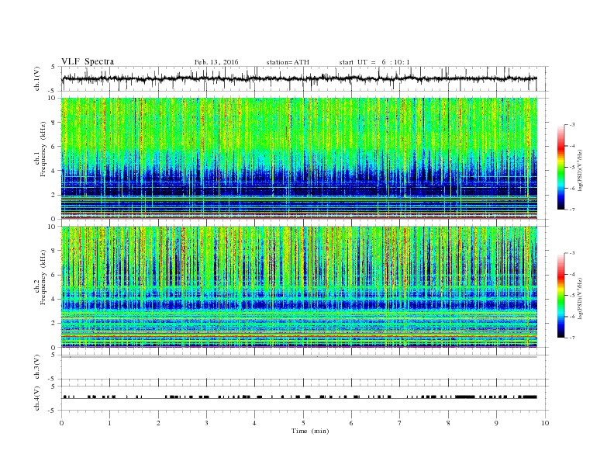Viewport: 614px width, 475px height.
Task: Click time axis tick label "6"
Action: 352,423
